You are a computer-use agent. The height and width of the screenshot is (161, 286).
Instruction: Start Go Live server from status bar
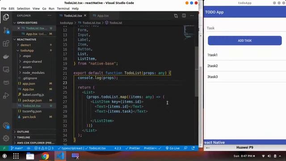click(172, 148)
